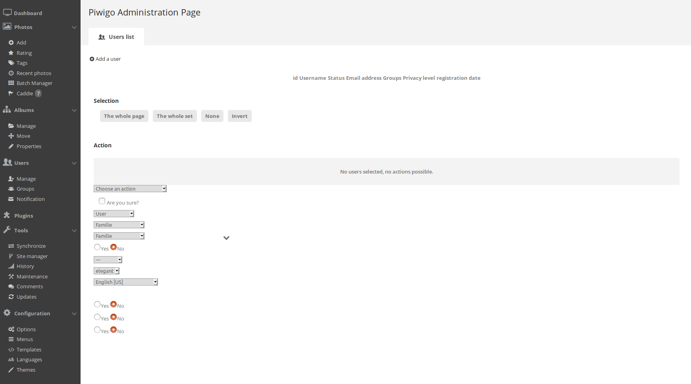The width and height of the screenshot is (691, 384).
Task: Select Yes radio below the second Familie dropdown
Action: (97, 247)
